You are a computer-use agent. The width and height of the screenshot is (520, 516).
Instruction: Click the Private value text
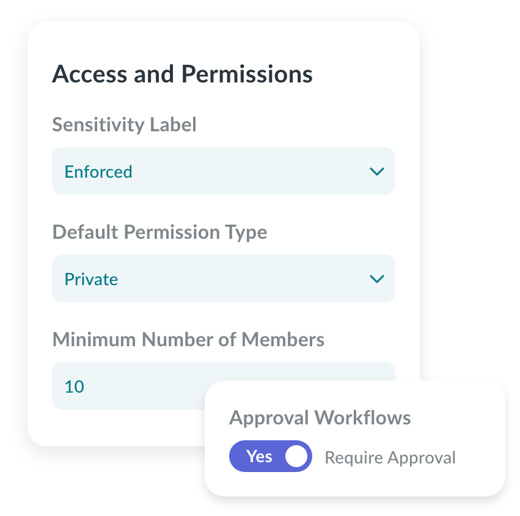[91, 279]
